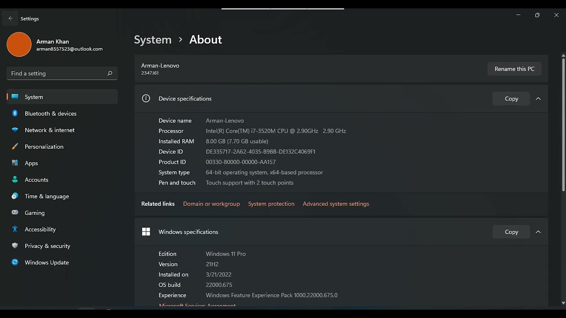
Task: Click the 8.00 GB installed RAM value
Action: coord(237,141)
